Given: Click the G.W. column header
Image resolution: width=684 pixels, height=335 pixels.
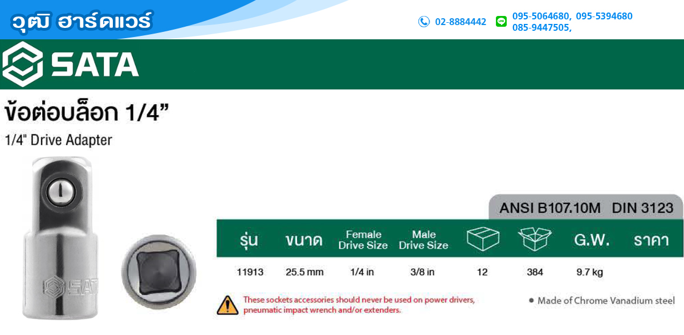Looking at the screenshot, I should [592, 240].
